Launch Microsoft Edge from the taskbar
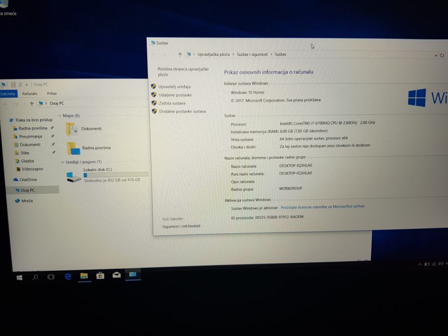Screen dimensions: 448x336 [68, 276]
